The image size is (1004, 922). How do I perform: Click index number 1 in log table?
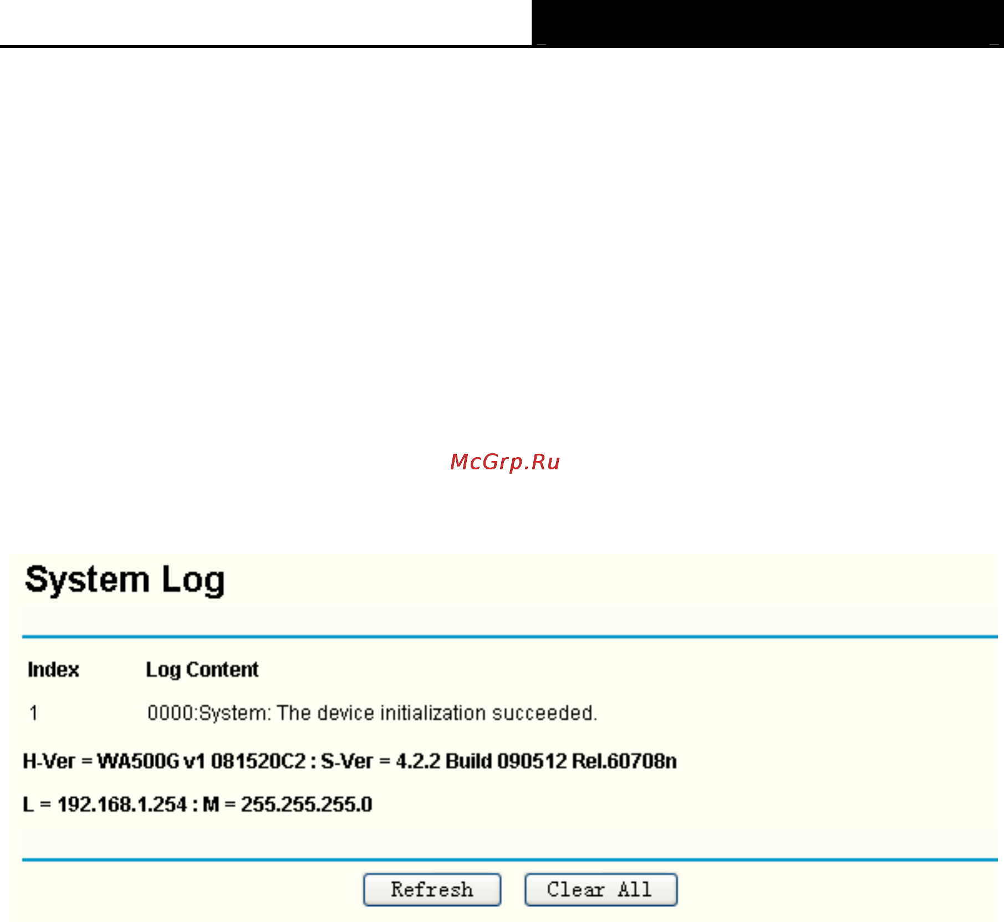[34, 713]
